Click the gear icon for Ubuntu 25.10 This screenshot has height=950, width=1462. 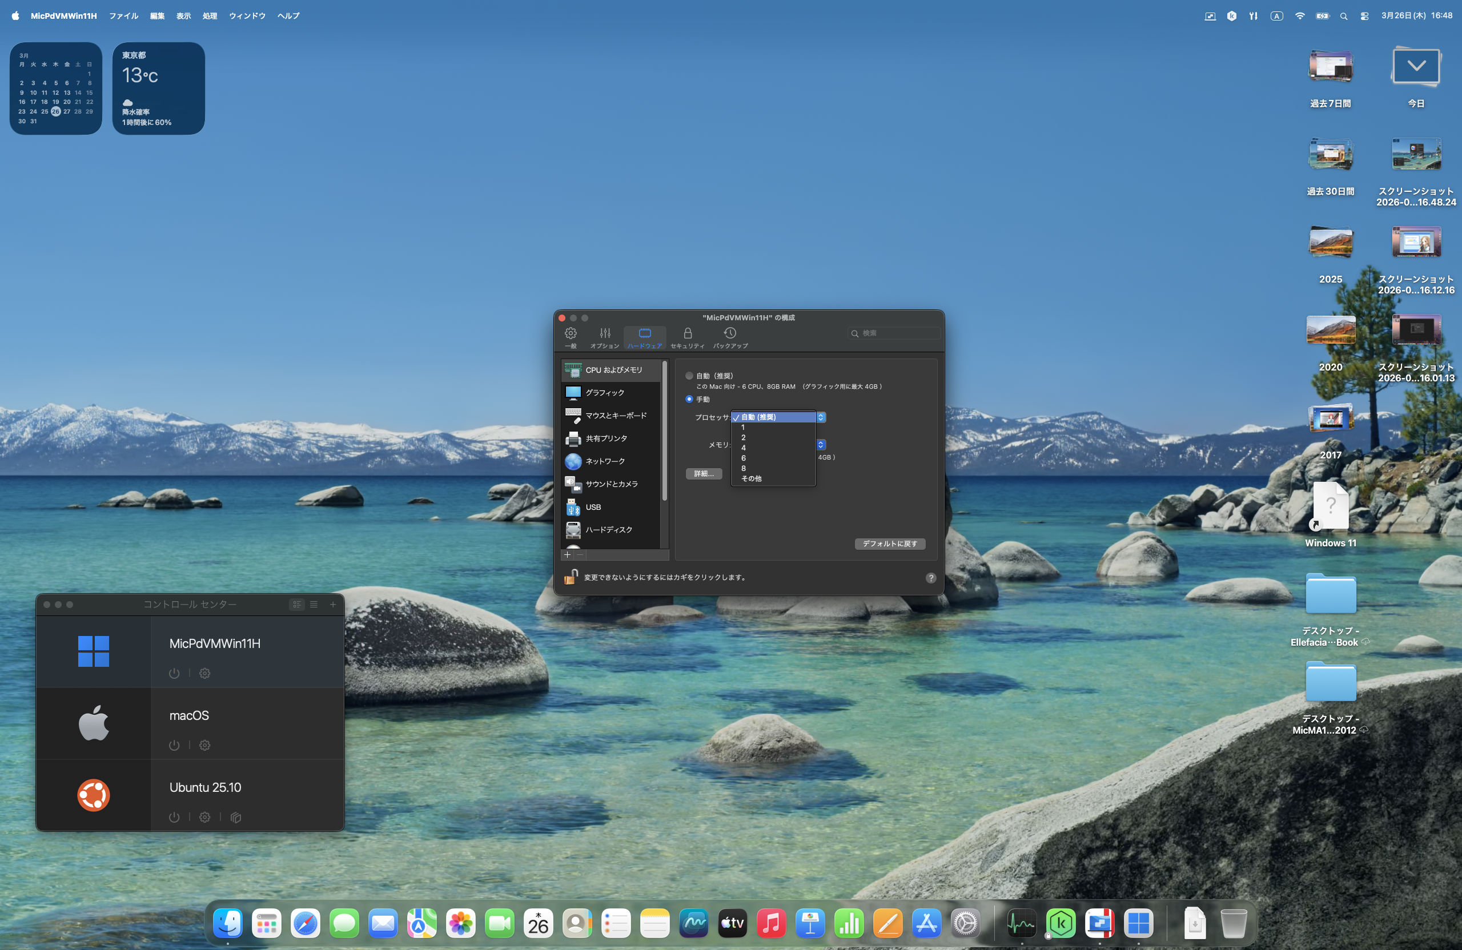pos(204,817)
